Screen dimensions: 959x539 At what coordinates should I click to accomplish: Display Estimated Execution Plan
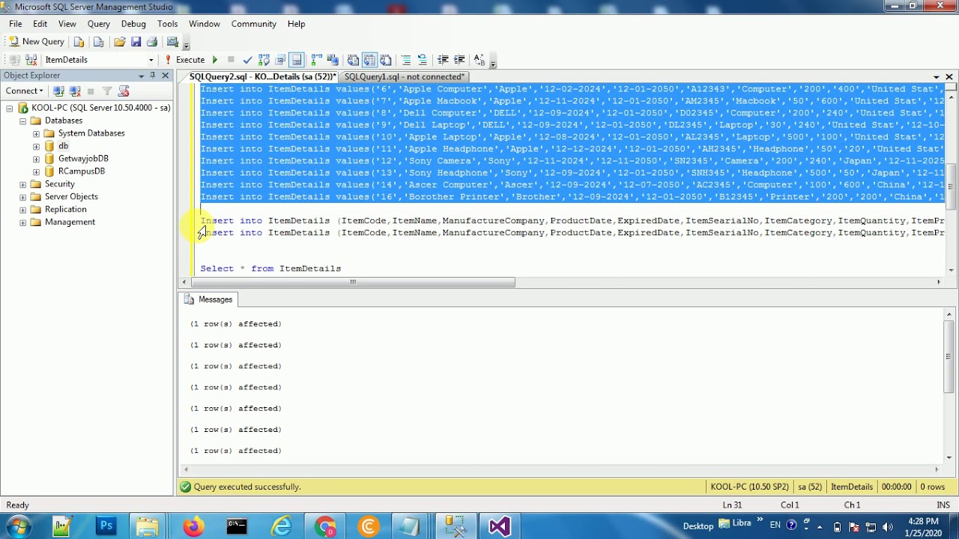(x=264, y=60)
